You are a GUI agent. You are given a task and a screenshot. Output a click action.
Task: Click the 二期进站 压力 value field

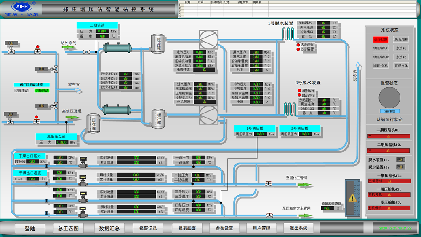(x=103, y=31)
